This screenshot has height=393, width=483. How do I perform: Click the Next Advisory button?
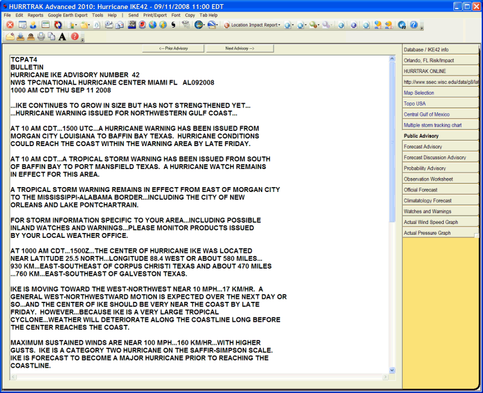240,48
